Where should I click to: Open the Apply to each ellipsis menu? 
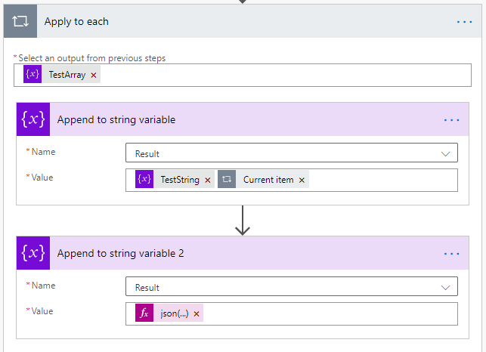[x=464, y=22]
